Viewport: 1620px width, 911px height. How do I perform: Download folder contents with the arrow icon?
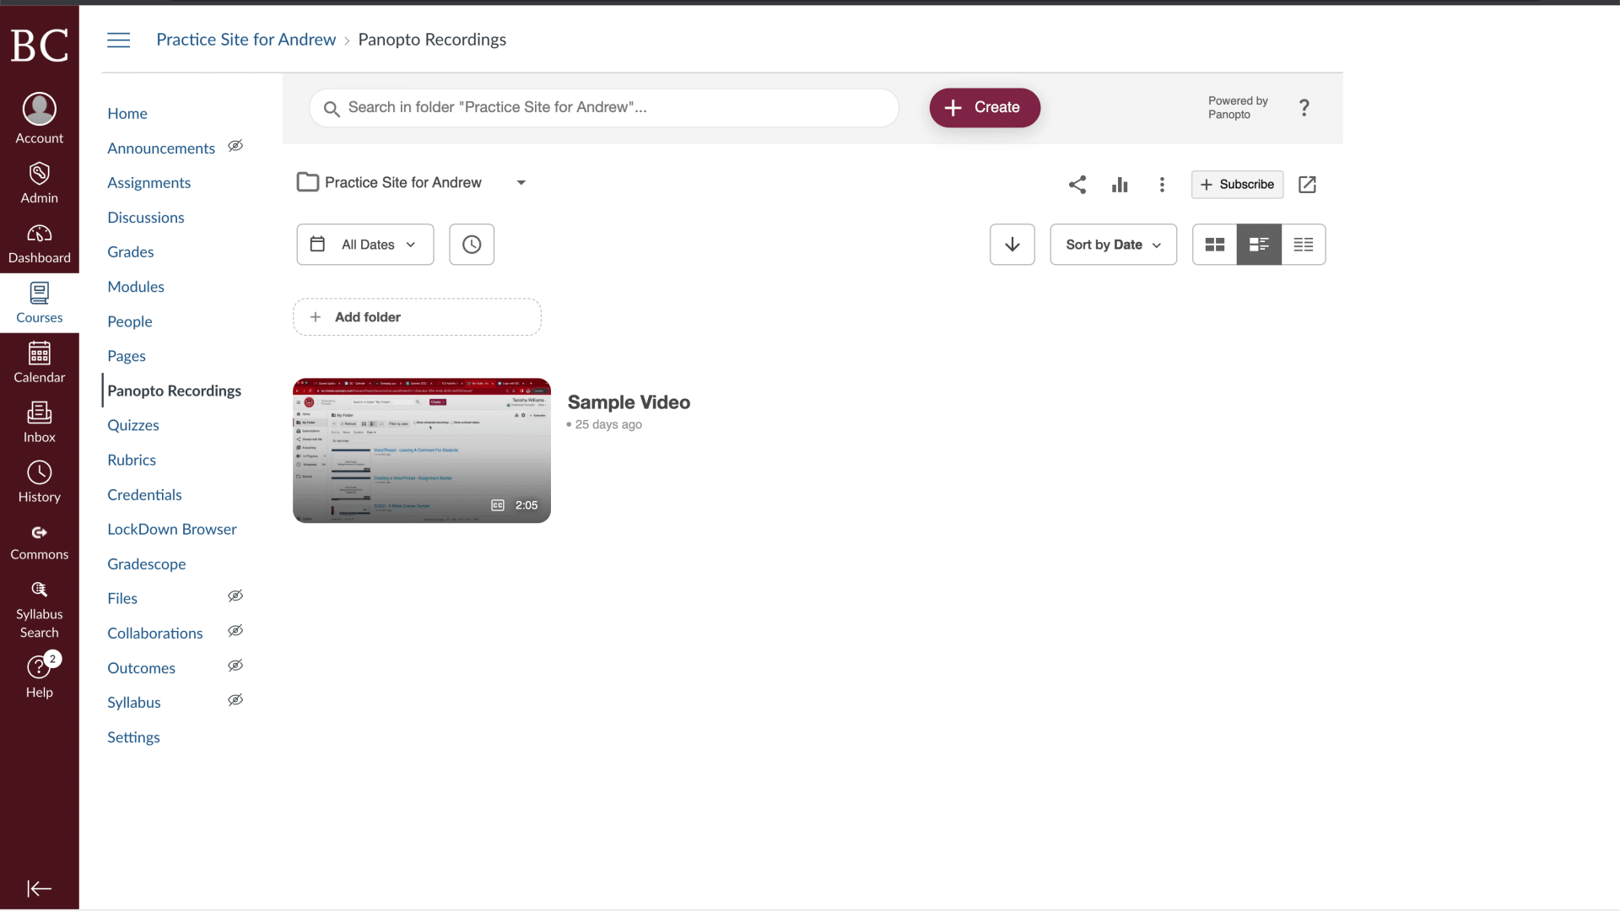point(1012,244)
